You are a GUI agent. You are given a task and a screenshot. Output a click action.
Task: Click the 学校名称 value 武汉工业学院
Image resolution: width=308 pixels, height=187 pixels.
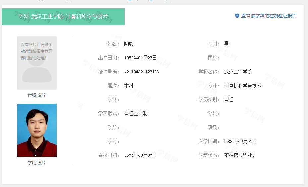click(238, 72)
